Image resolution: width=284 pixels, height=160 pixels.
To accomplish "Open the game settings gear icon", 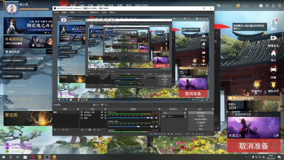I will [279, 6].
